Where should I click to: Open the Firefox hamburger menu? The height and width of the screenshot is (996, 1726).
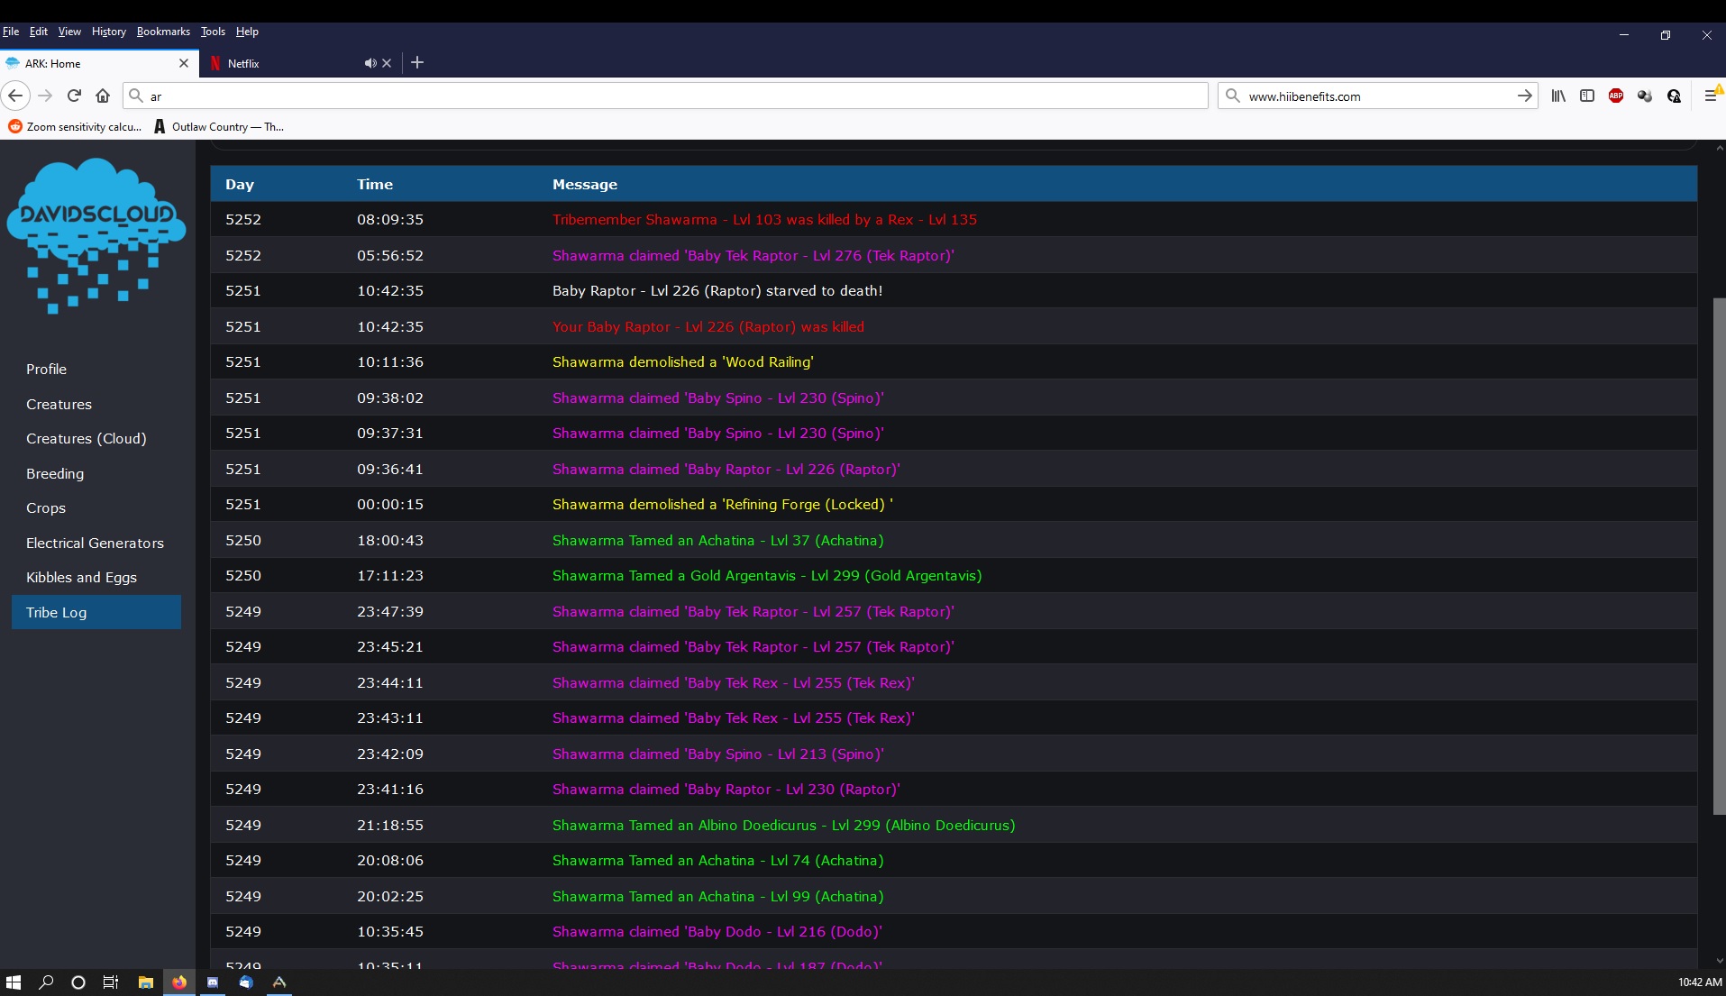click(1710, 96)
